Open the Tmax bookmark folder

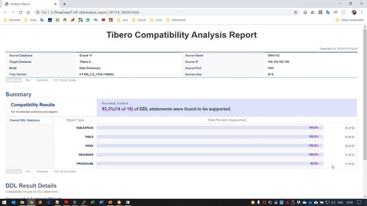point(30,20)
